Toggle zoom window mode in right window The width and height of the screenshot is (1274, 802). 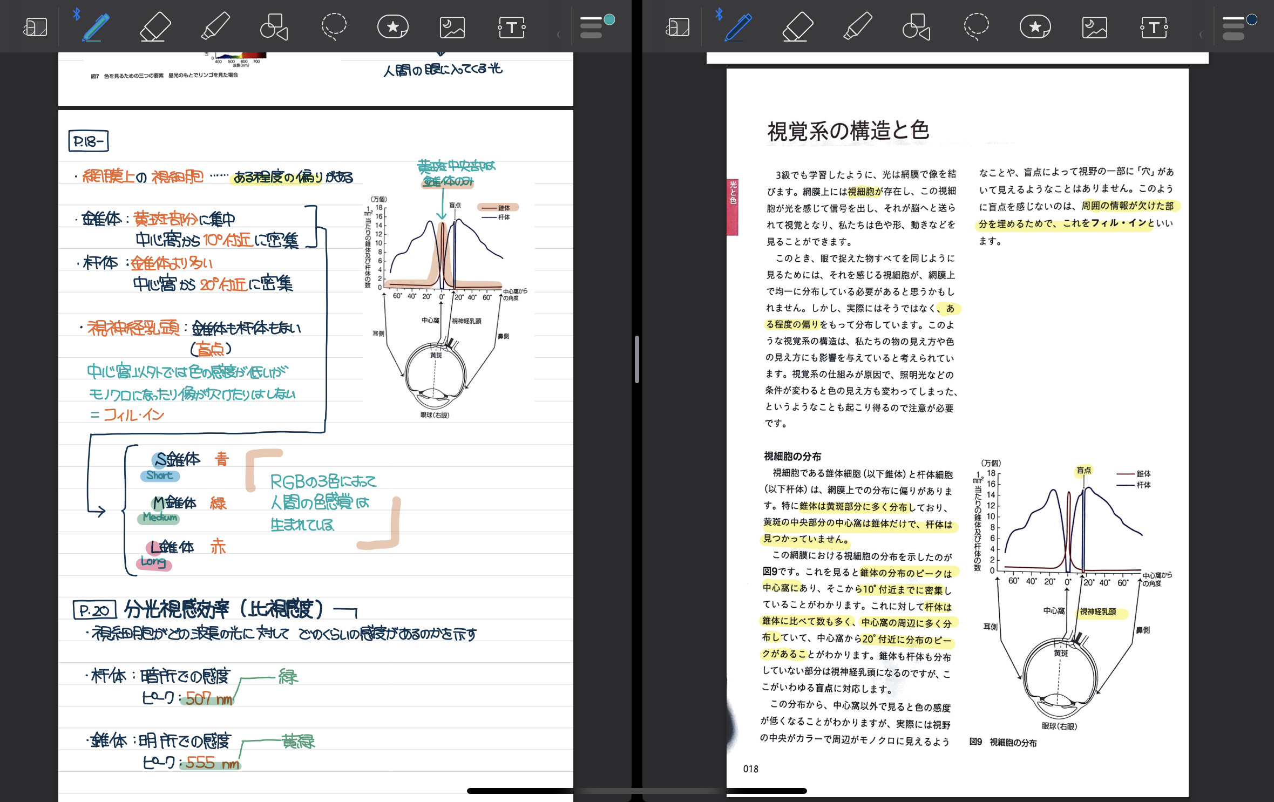tap(678, 27)
